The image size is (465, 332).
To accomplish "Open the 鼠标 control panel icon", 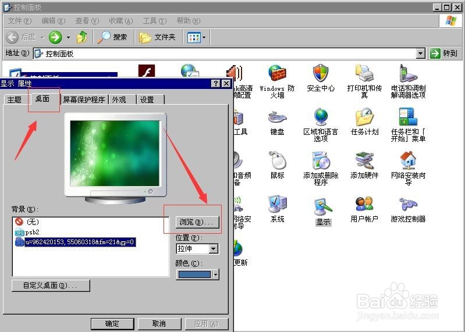I will pyautogui.click(x=277, y=160).
